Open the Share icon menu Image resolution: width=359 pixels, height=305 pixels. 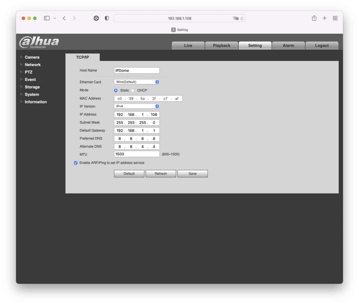[x=314, y=18]
